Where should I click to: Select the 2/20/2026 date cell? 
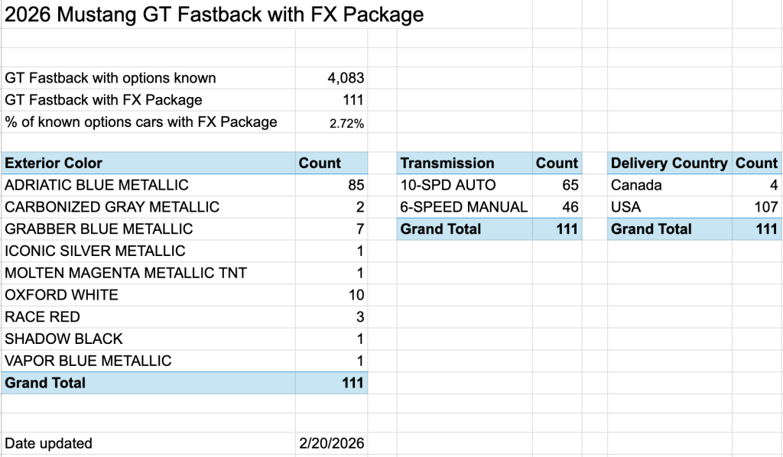(x=332, y=443)
